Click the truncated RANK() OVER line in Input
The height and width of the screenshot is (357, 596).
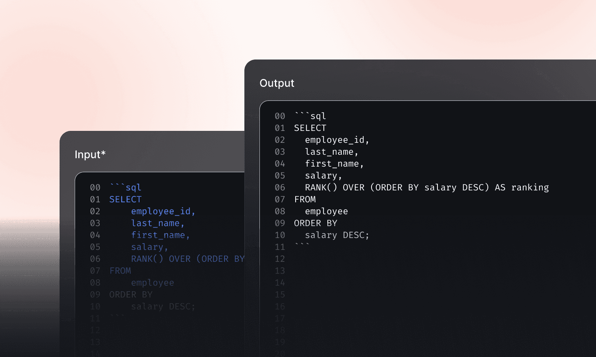point(188,259)
